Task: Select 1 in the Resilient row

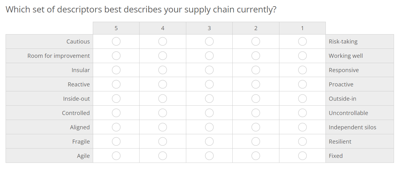Action: (x=302, y=141)
